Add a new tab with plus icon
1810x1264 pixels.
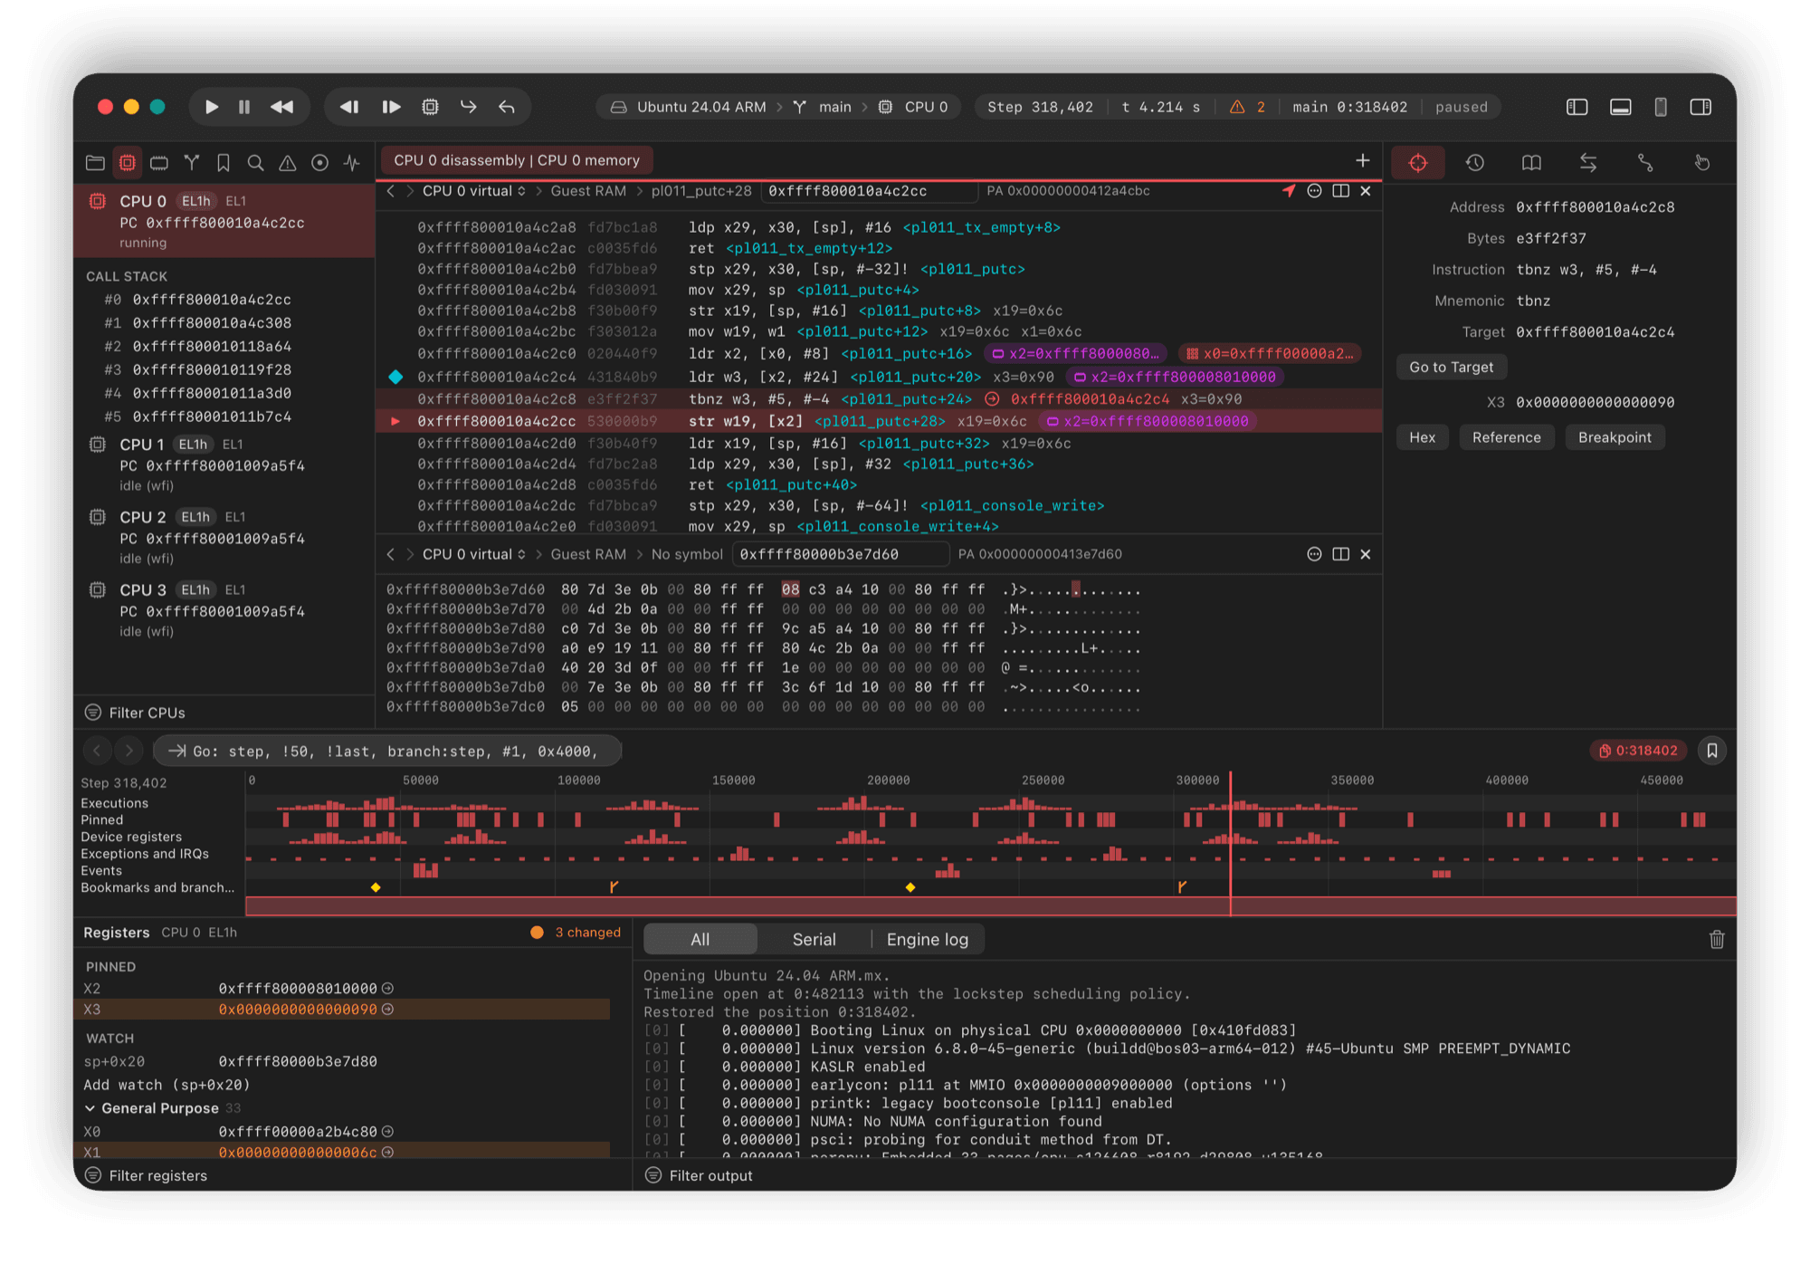1363,160
